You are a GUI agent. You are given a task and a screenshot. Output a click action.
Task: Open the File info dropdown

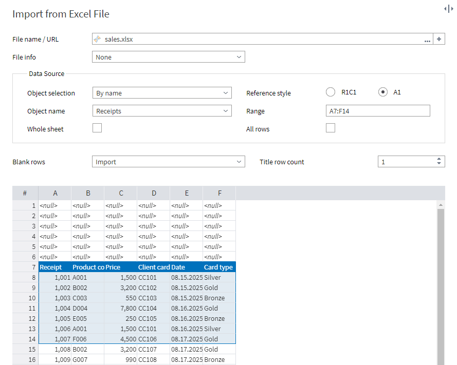tap(169, 57)
